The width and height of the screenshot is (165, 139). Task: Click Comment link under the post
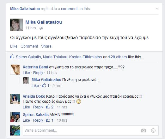[29, 46]
